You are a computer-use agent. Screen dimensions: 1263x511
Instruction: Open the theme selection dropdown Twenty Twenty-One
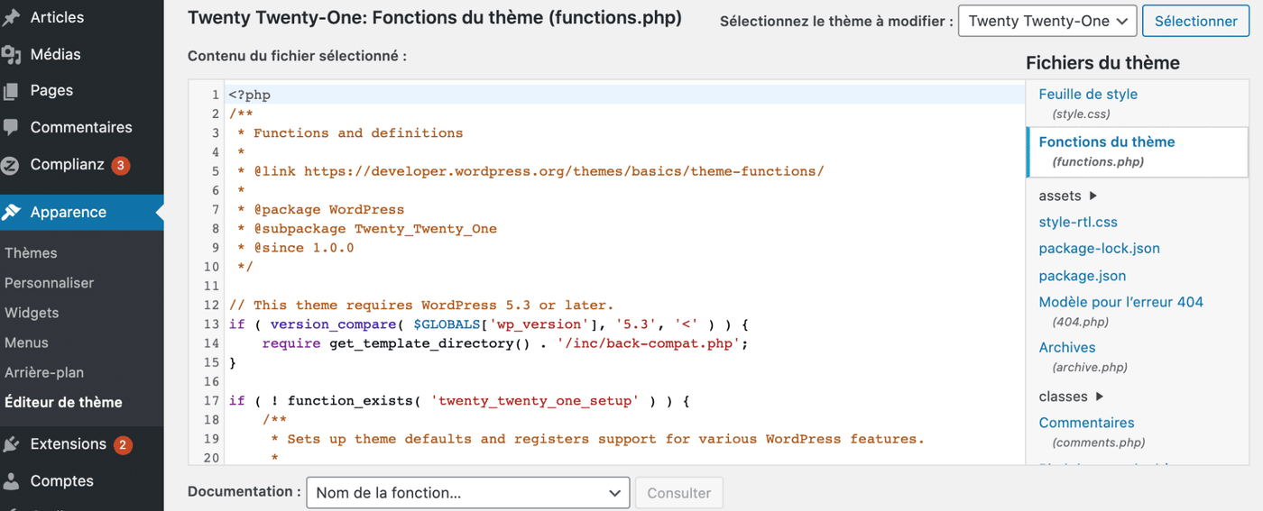click(x=1046, y=21)
